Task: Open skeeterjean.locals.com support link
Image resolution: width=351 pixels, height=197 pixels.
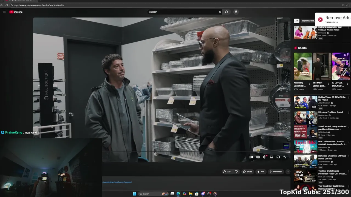Action: [117, 182]
